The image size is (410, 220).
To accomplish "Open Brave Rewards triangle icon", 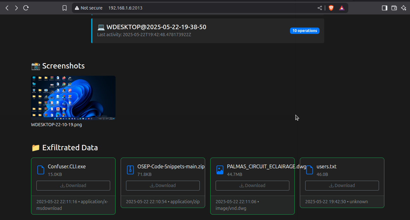I will point(342,8).
